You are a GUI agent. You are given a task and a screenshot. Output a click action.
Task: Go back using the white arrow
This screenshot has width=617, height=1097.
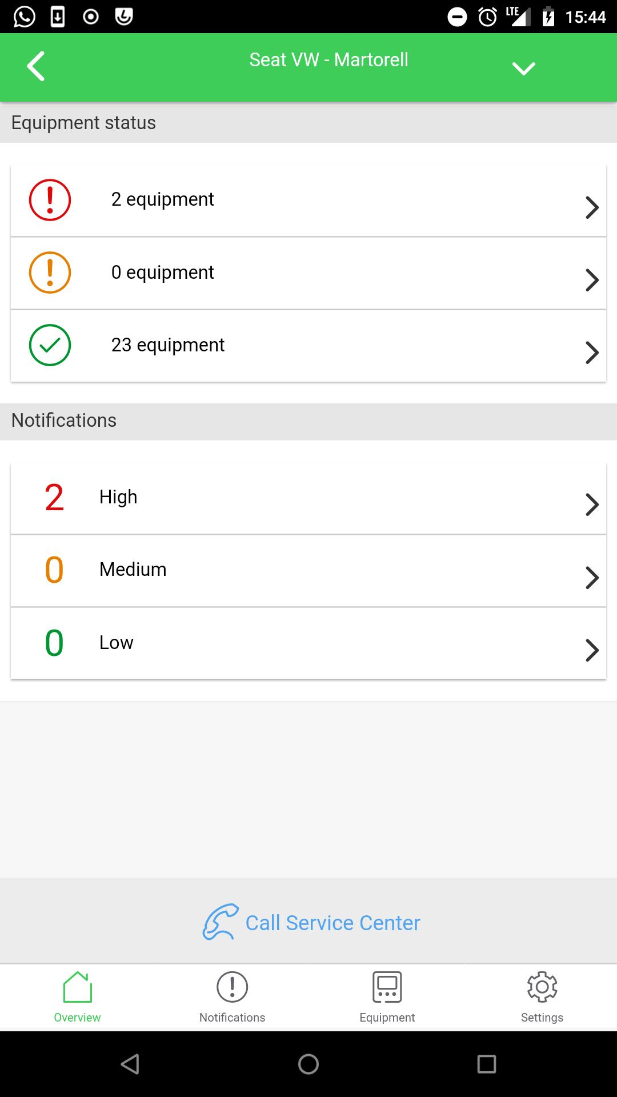[x=36, y=66]
